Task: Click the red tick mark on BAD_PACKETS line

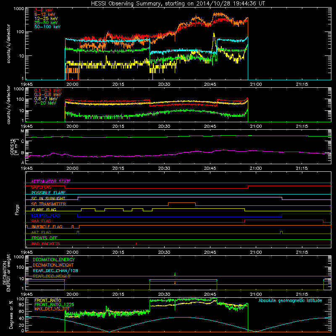Action: (x=136, y=244)
